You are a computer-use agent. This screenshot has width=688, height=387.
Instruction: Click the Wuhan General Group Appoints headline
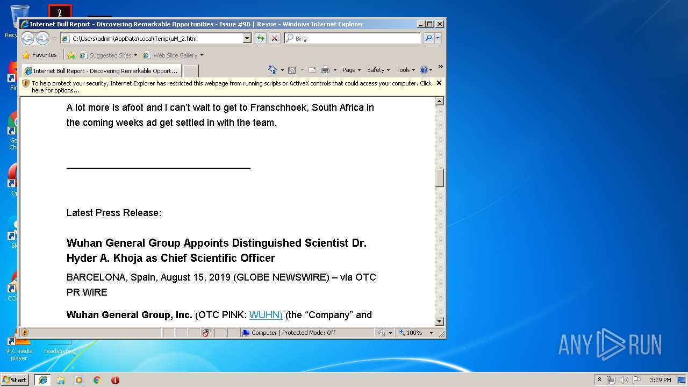(217, 250)
